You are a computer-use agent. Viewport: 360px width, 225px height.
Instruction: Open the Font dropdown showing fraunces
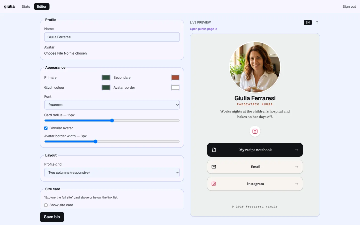[112, 105]
